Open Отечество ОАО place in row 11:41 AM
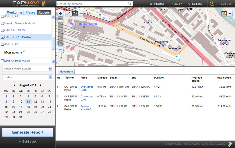This screenshot has width=235, height=148. tap(87, 88)
